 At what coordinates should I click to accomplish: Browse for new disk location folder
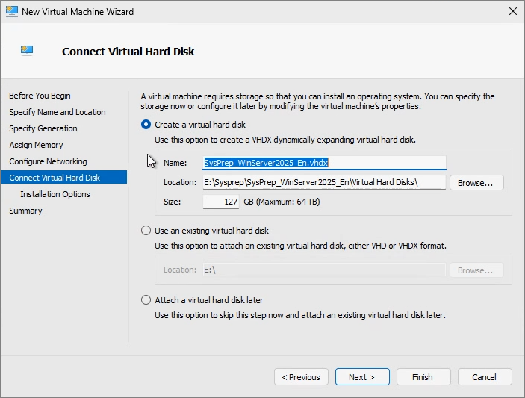coord(476,183)
